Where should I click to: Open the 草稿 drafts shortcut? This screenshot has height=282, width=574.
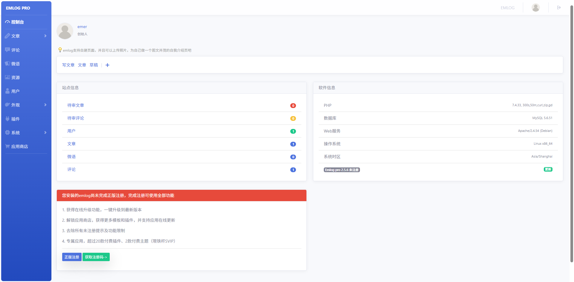click(x=94, y=65)
